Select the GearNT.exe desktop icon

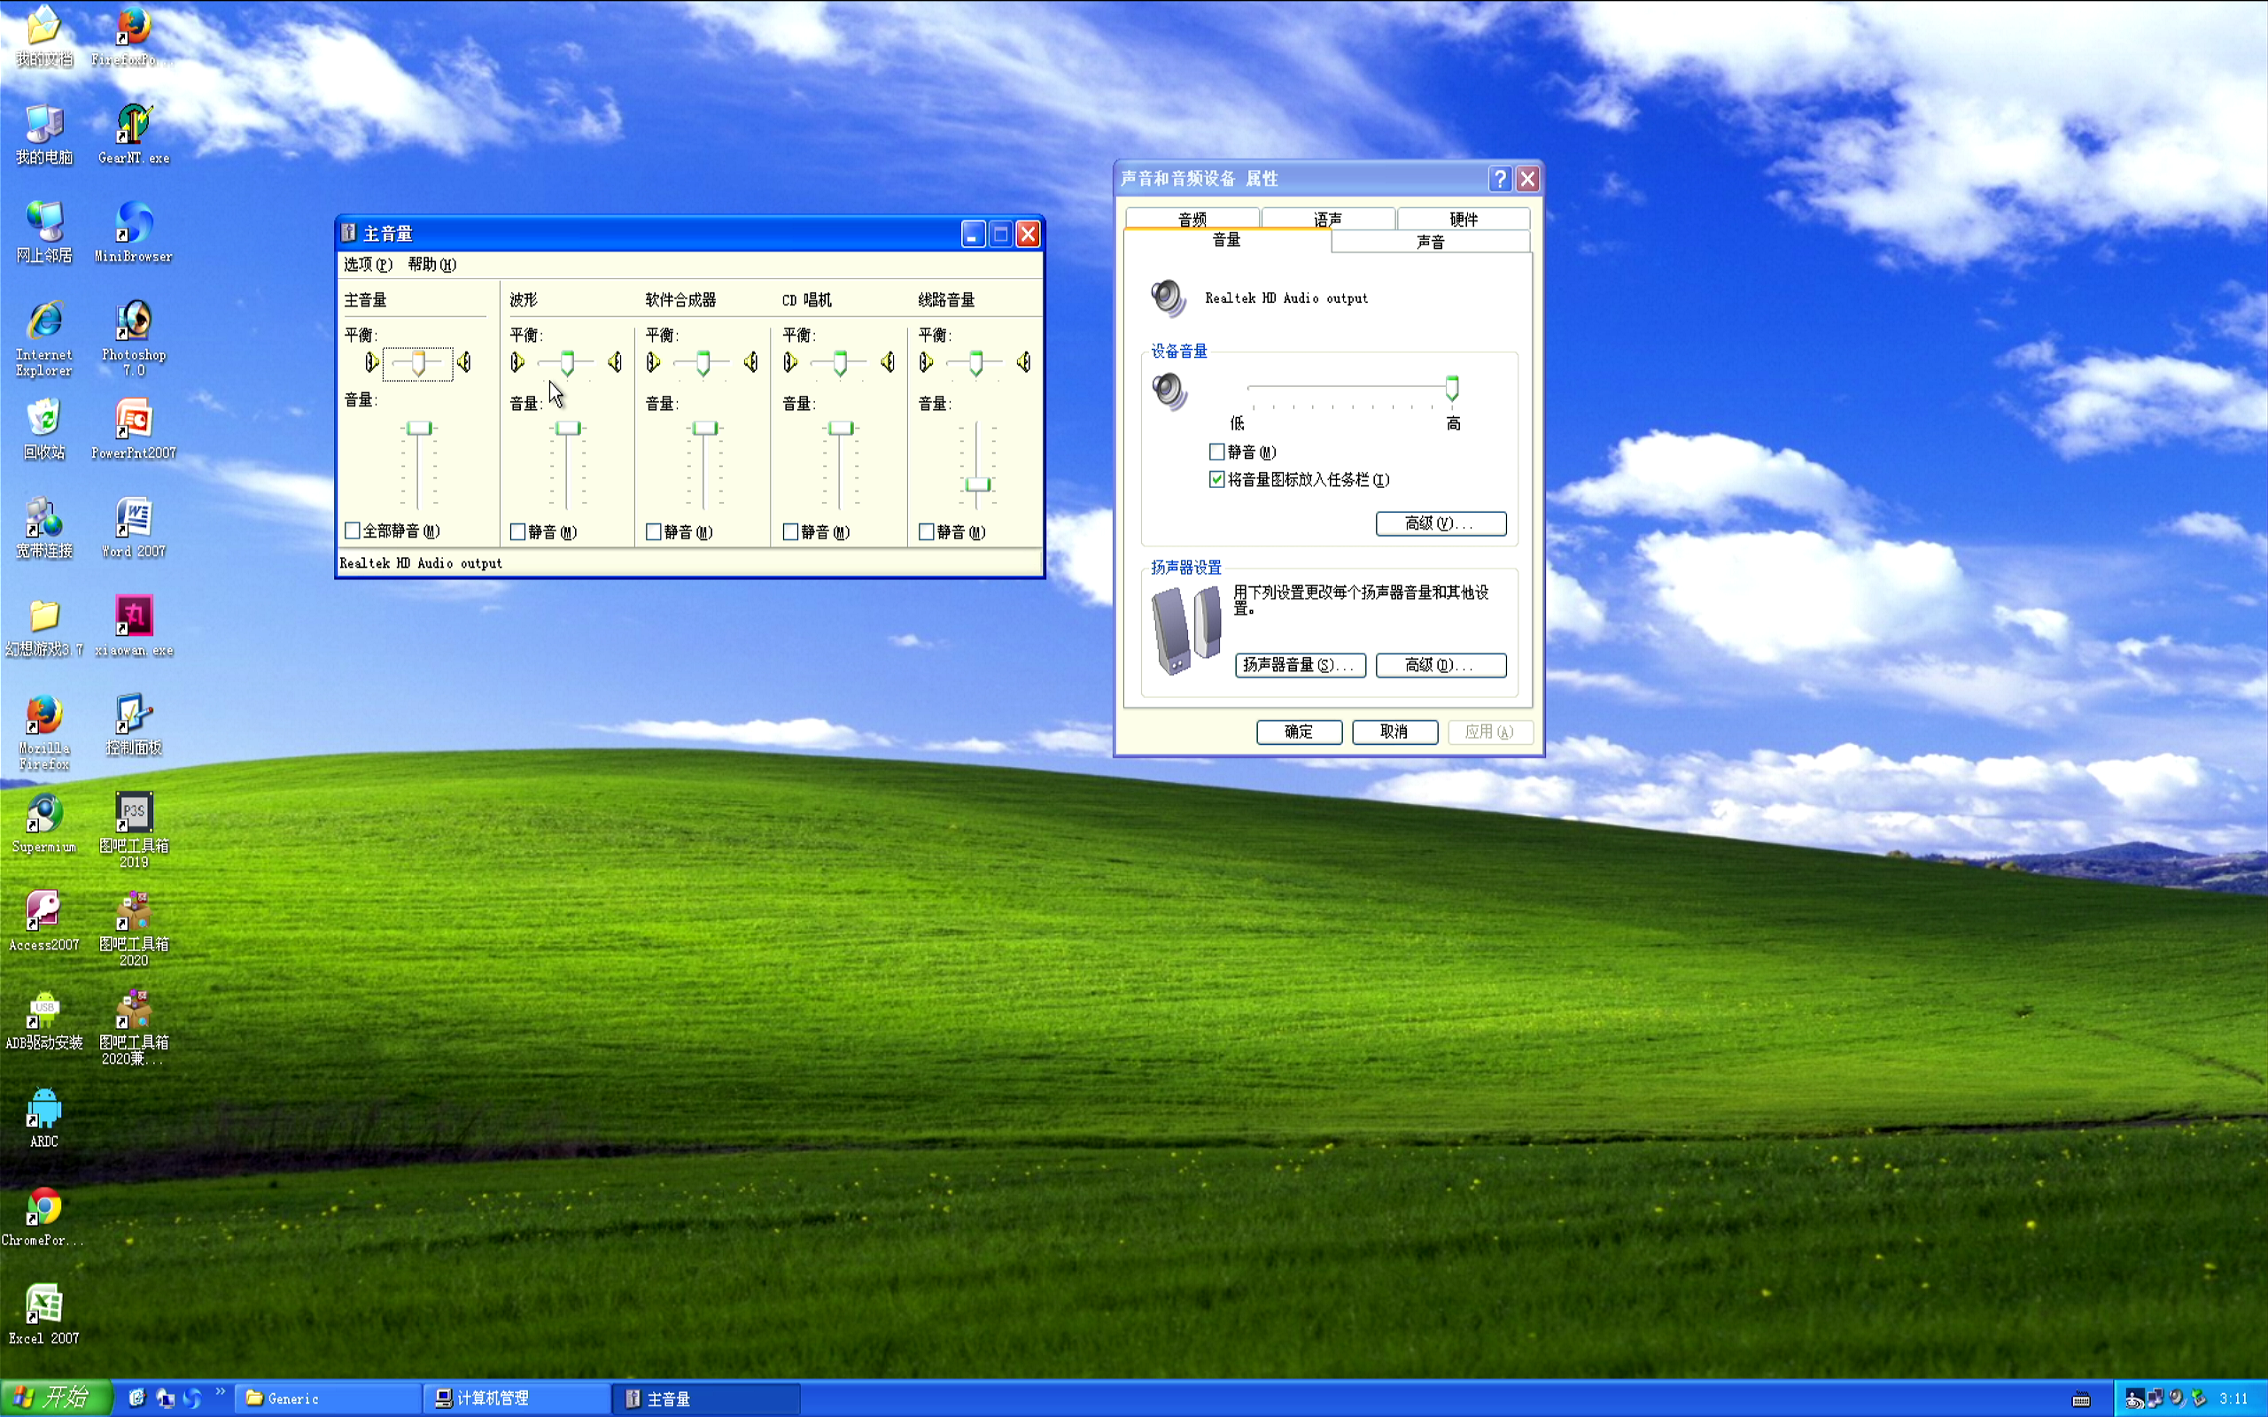coord(134,133)
